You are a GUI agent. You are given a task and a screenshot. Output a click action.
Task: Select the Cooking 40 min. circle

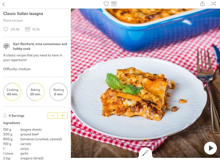point(12,92)
